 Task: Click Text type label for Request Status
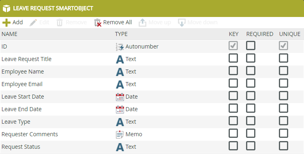pos(131,147)
